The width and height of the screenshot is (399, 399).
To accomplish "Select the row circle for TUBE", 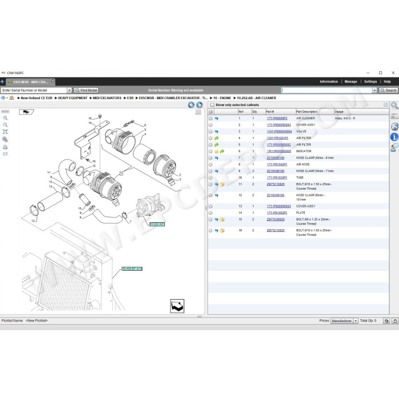I will pos(211,178).
